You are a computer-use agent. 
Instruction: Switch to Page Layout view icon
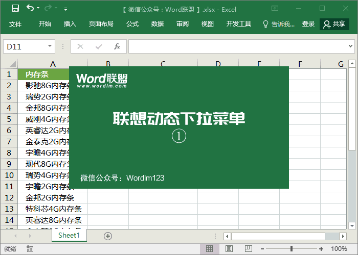[x=229, y=249]
